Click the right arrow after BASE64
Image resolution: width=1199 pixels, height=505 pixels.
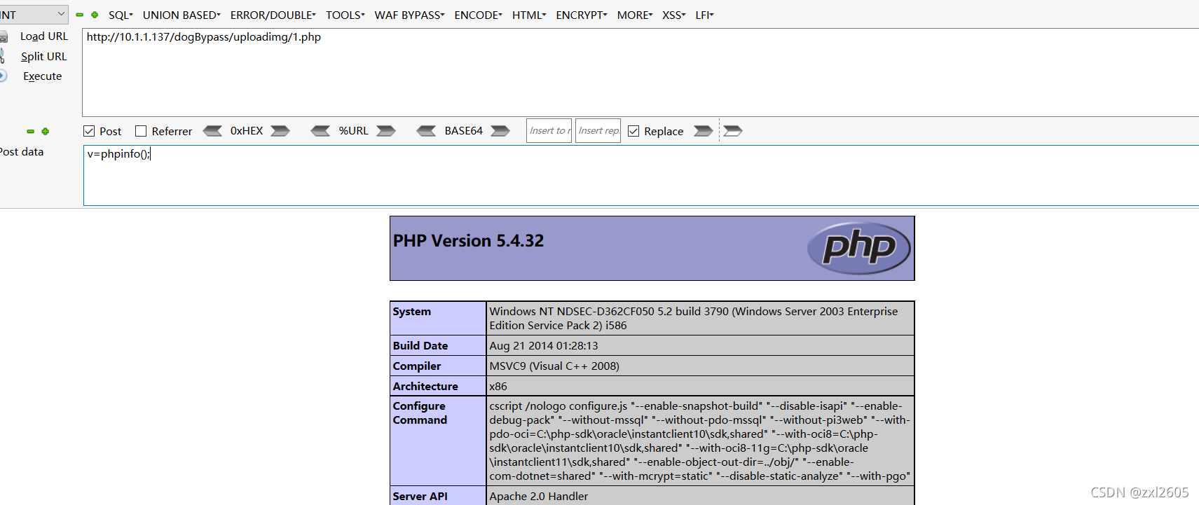coord(500,131)
